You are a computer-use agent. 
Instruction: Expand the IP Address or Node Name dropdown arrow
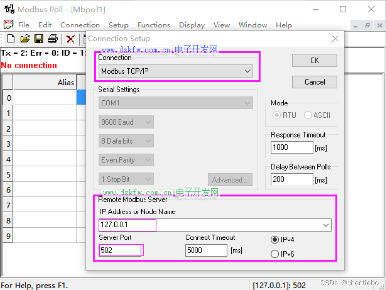click(x=326, y=225)
